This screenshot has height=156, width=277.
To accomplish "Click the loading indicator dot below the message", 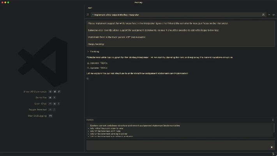I will pyautogui.click(x=88, y=78).
